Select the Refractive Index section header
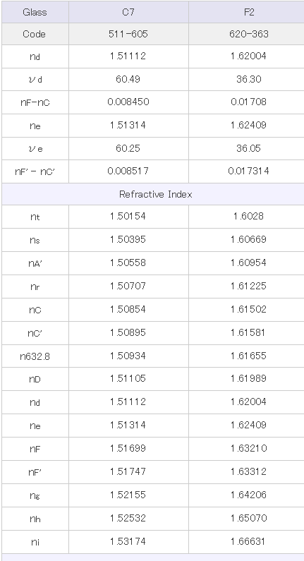 tap(155, 194)
